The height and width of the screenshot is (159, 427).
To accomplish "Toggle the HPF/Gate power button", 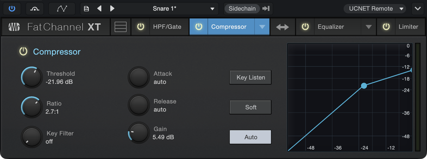I will (141, 27).
